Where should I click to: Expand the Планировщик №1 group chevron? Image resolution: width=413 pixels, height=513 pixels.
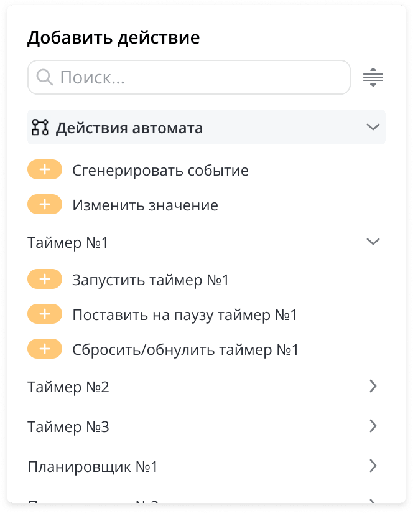(x=373, y=466)
